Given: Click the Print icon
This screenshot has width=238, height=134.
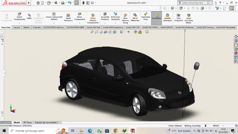Looking at the screenshot, I should (x=63, y=3).
